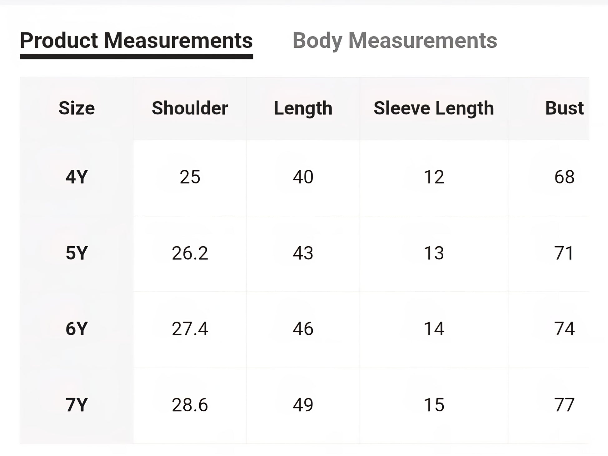
Task: Click the 74 bust value for 6Y
Action: [x=564, y=329]
